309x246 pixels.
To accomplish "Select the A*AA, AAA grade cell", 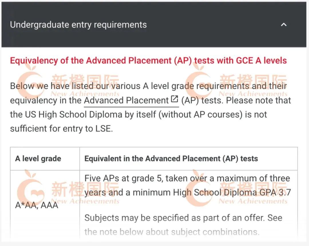I will 37,205.
